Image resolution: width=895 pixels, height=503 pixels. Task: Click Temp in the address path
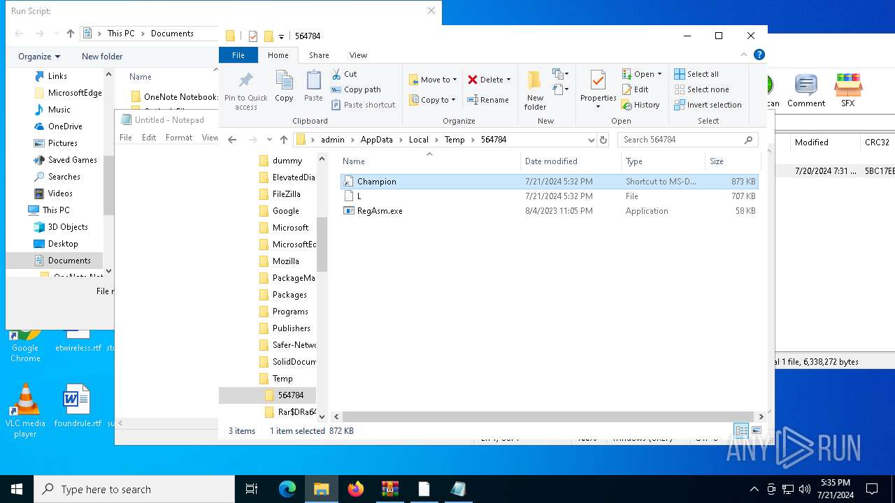pos(454,140)
